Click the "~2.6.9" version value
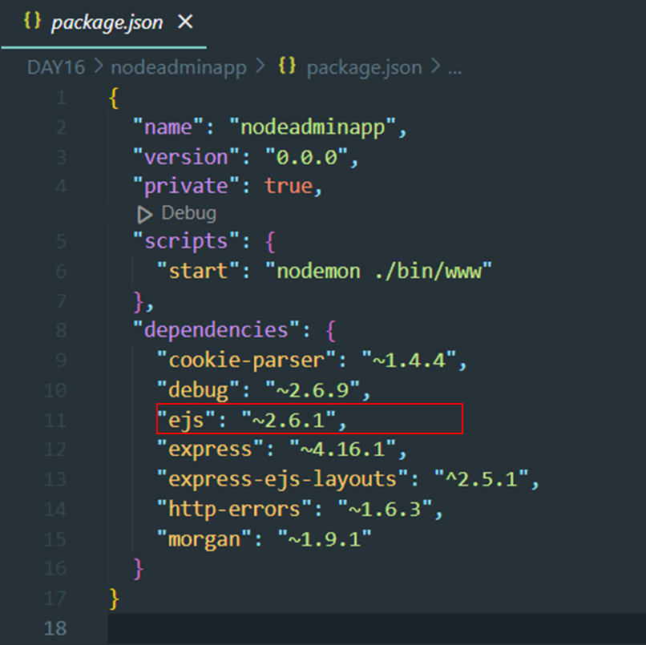Screen dimensions: 646x645 [x=313, y=390]
